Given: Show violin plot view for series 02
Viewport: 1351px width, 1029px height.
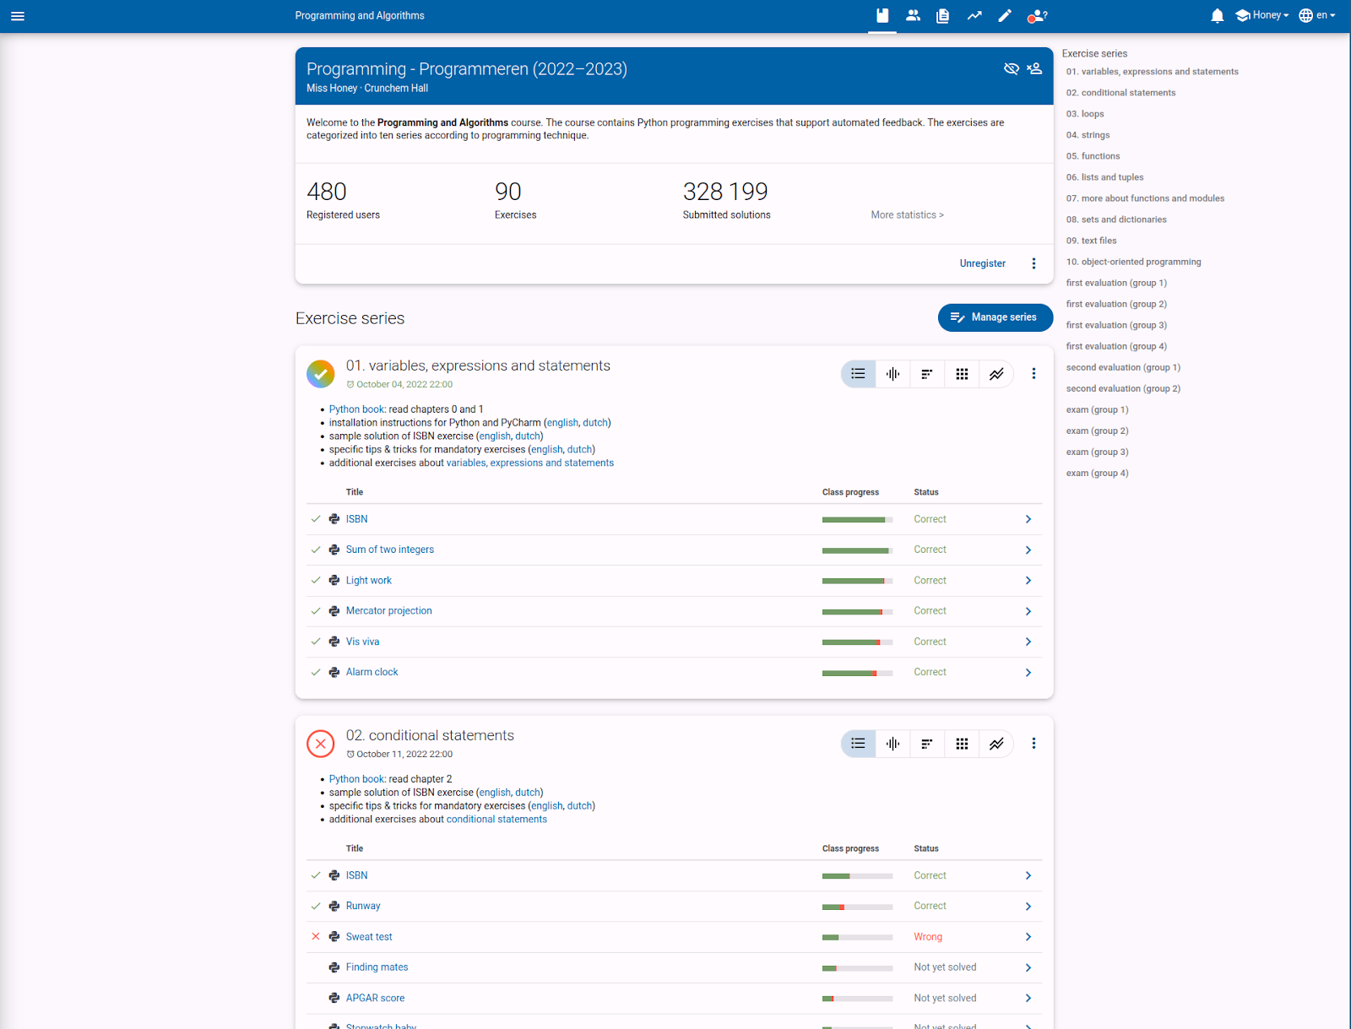Looking at the screenshot, I should coord(893,744).
